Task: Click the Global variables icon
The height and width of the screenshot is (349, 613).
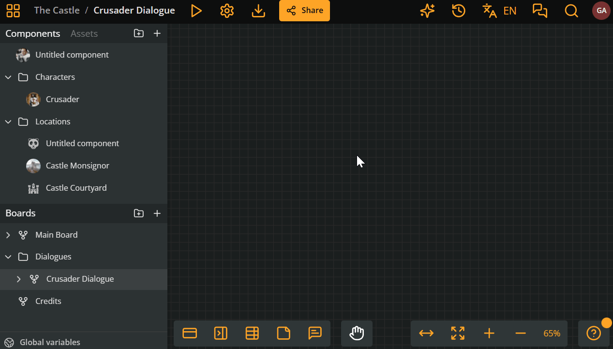Action: tap(9, 342)
